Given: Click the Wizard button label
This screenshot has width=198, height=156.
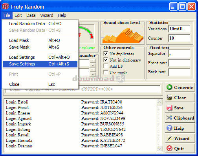Looking at the screenshot, I should click(182, 138).
